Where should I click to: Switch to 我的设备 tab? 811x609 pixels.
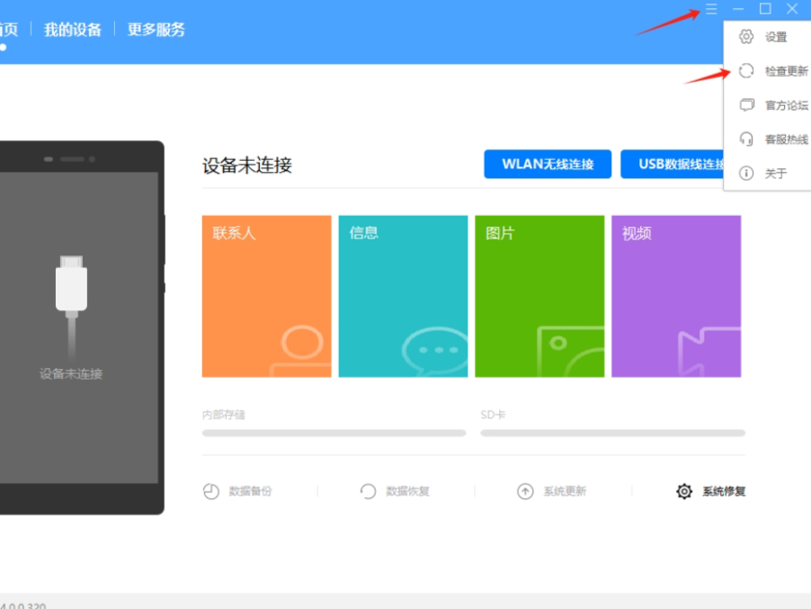tap(73, 30)
